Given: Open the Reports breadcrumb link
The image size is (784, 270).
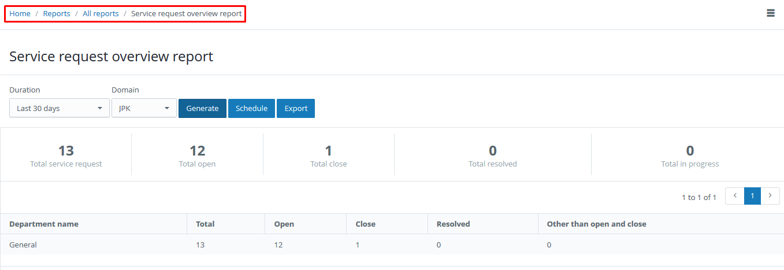Looking at the screenshot, I should [x=57, y=13].
